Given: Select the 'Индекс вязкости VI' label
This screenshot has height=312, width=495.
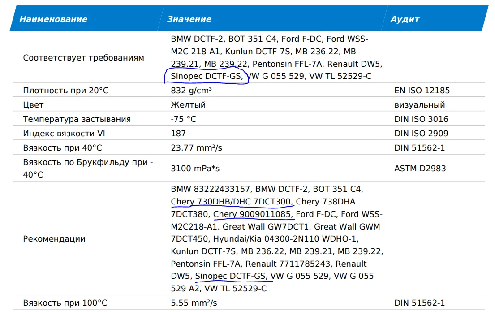Looking at the screenshot, I should pyautogui.click(x=64, y=134).
